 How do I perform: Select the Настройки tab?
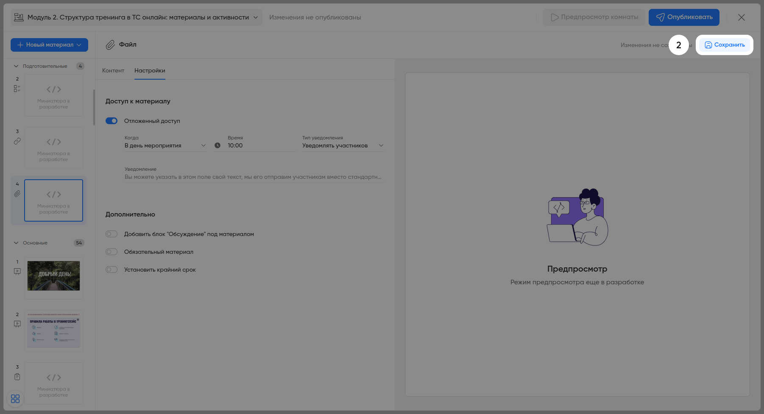150,70
